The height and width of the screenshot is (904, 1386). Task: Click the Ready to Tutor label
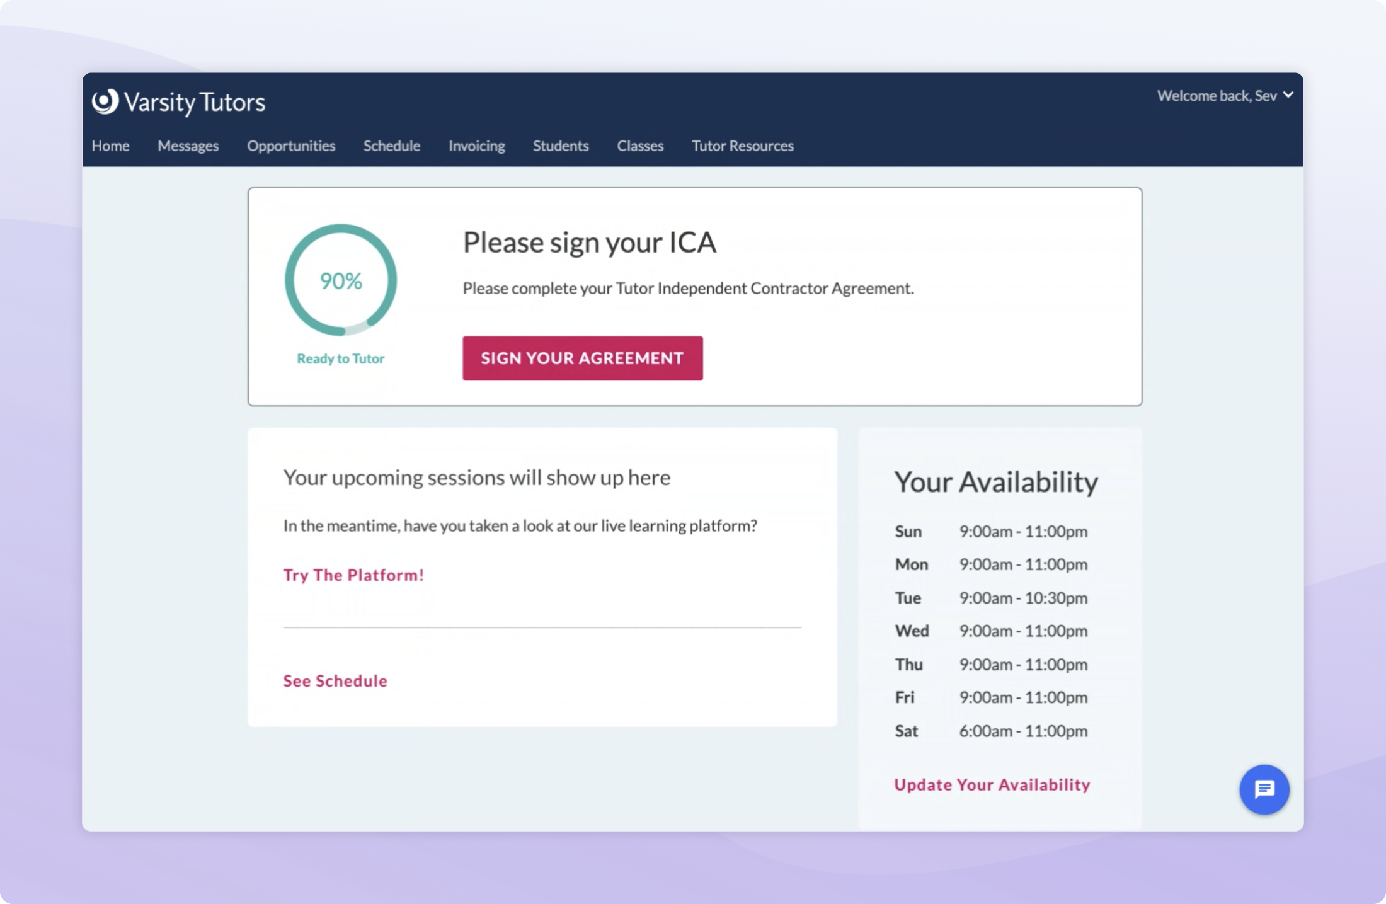[340, 359]
